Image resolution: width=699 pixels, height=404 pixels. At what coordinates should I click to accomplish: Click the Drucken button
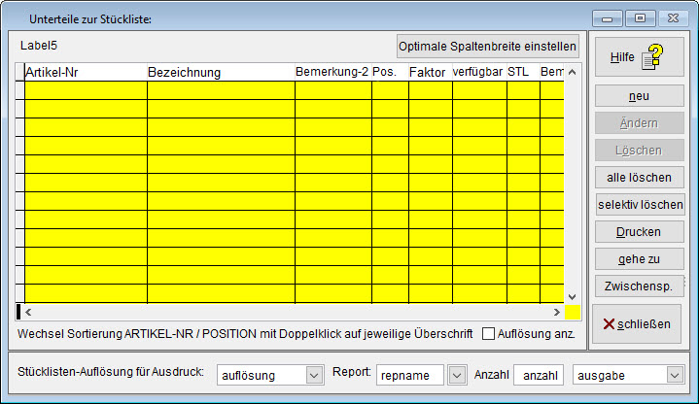[639, 232]
